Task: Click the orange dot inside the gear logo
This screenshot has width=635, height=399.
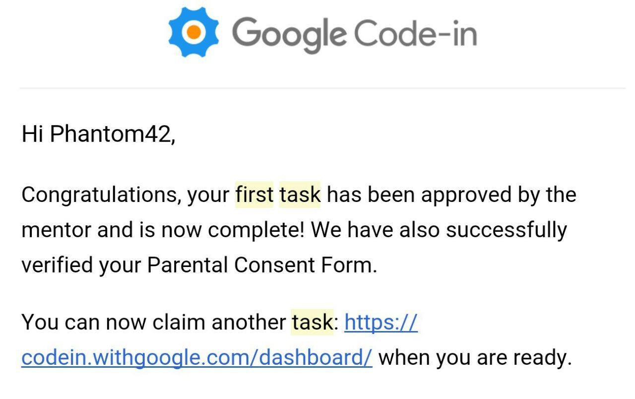Action: [x=194, y=32]
